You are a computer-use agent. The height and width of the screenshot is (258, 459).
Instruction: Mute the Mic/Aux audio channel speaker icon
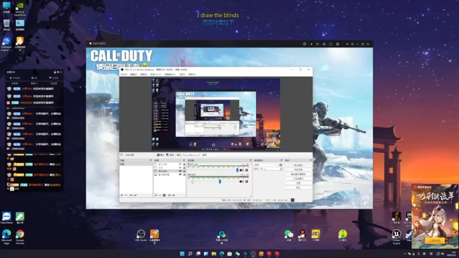(x=241, y=170)
